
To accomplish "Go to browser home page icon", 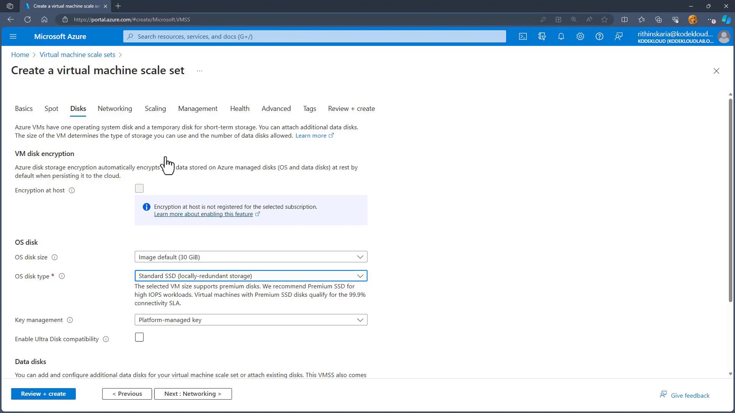I will click(x=44, y=20).
